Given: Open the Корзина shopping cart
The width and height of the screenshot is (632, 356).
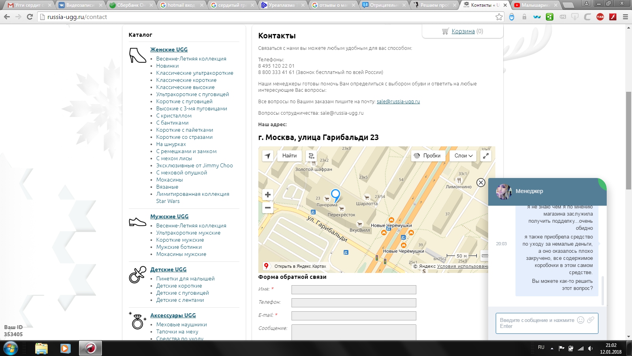Looking at the screenshot, I should (463, 31).
